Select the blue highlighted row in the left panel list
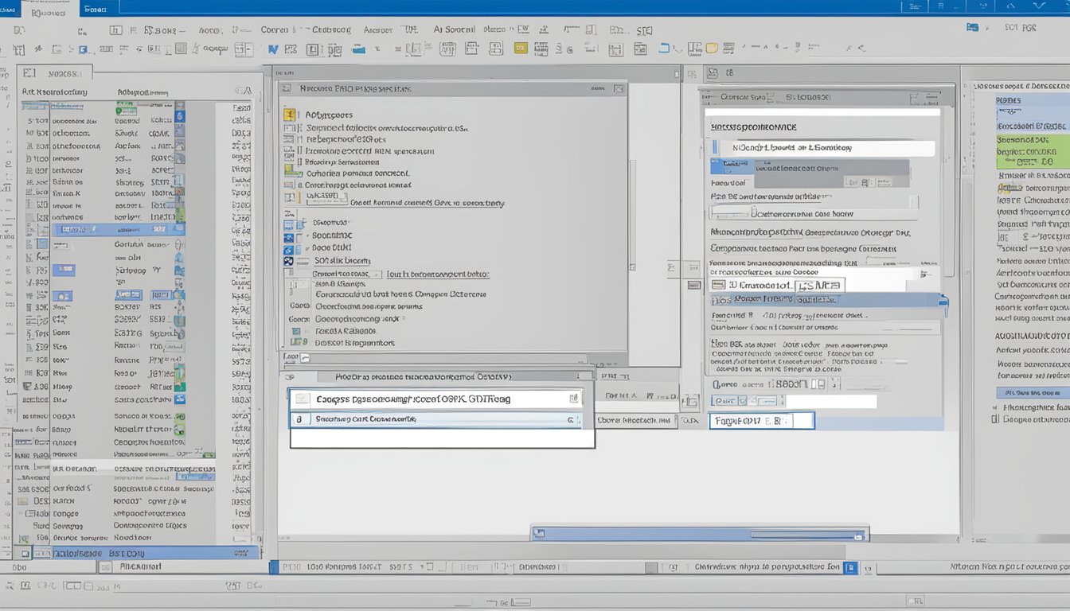 point(119,229)
